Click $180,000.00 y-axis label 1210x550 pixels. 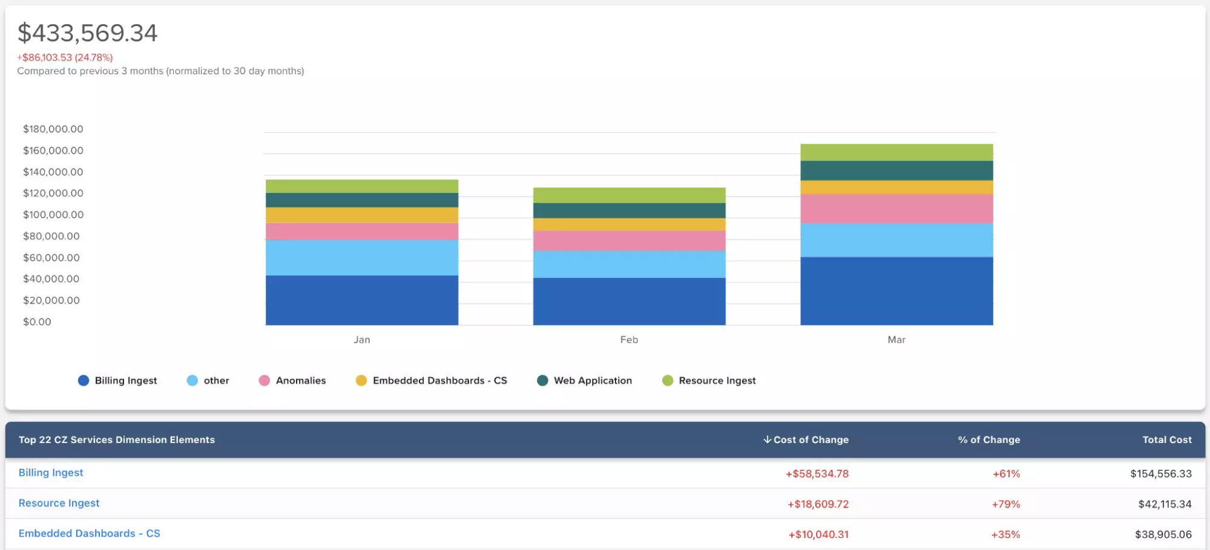point(53,129)
